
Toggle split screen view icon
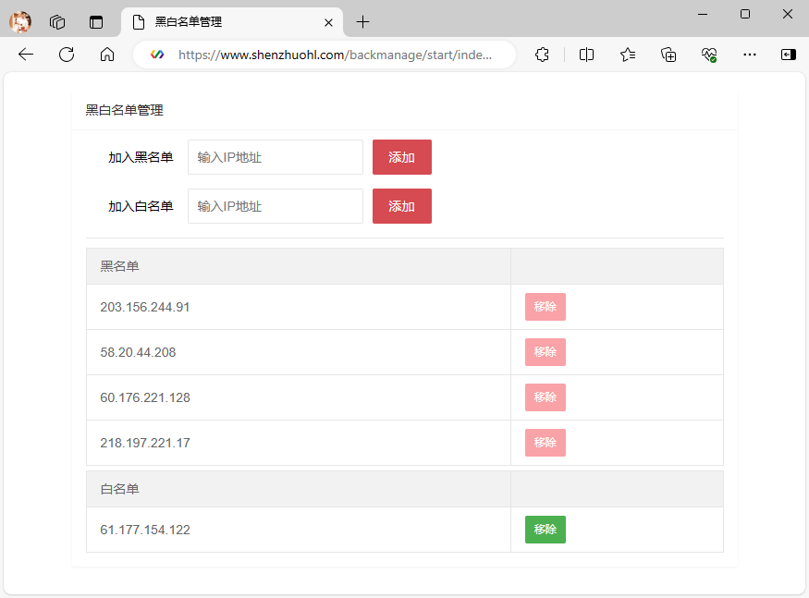(x=586, y=55)
